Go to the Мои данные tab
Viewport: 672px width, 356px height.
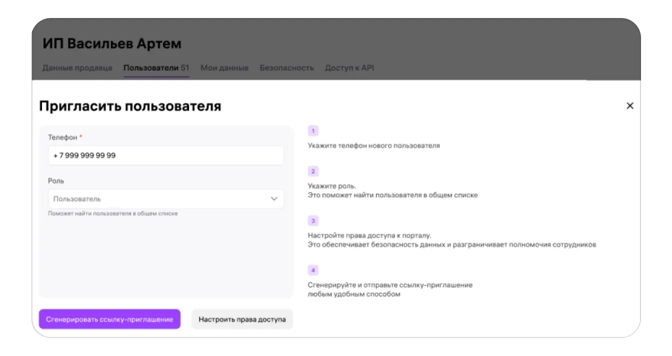pos(224,68)
